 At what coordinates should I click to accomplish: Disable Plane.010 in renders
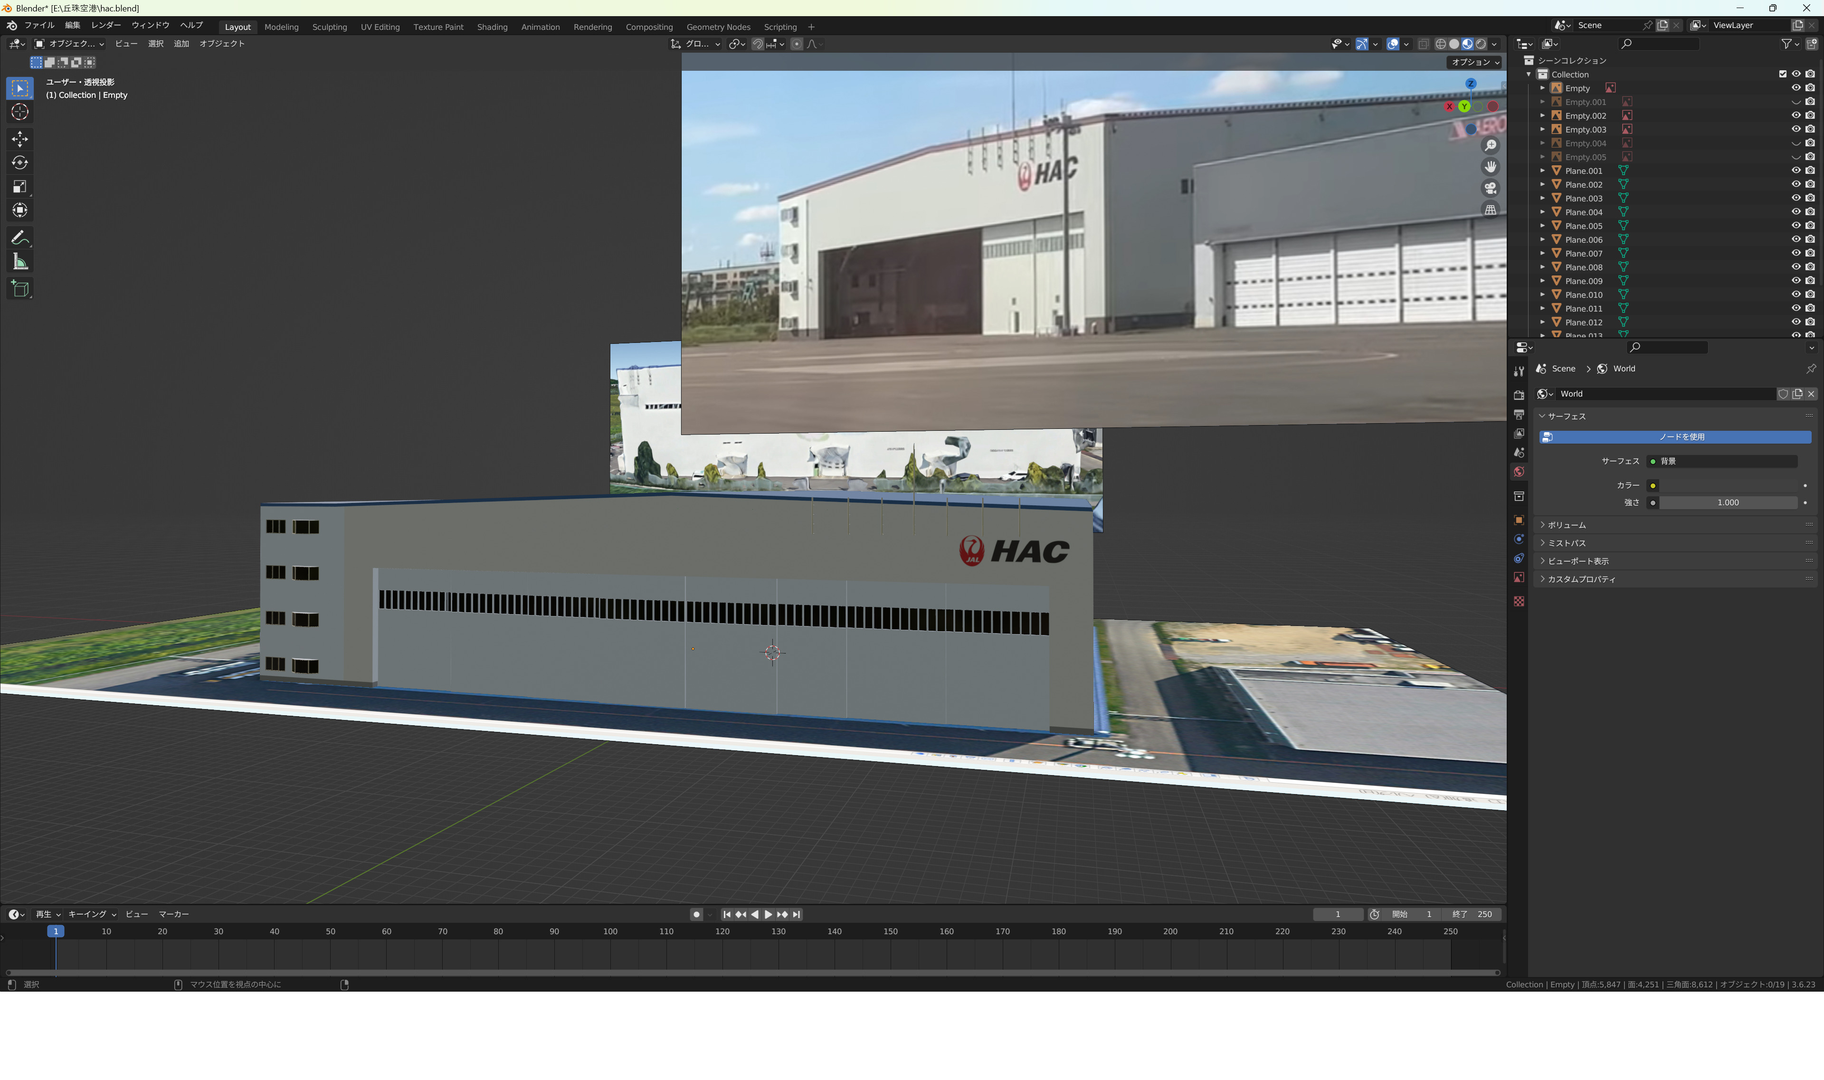pos(1810,295)
